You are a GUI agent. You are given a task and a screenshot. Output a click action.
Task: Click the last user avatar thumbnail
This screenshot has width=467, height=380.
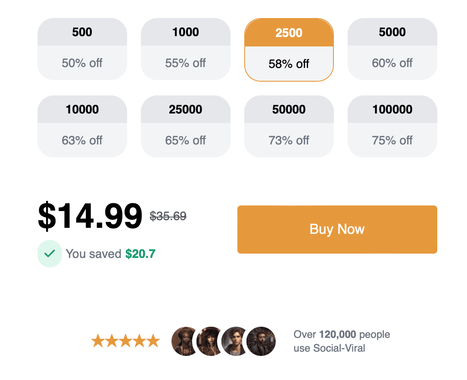pyautogui.click(x=261, y=341)
